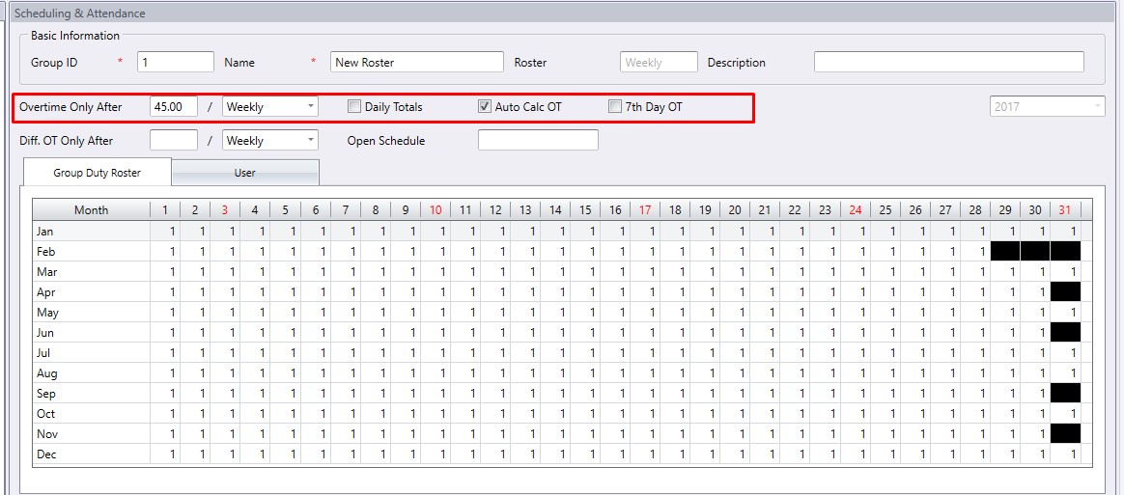Image resolution: width=1124 pixels, height=495 pixels.
Task: Select the Nov row label
Action: tap(91, 433)
